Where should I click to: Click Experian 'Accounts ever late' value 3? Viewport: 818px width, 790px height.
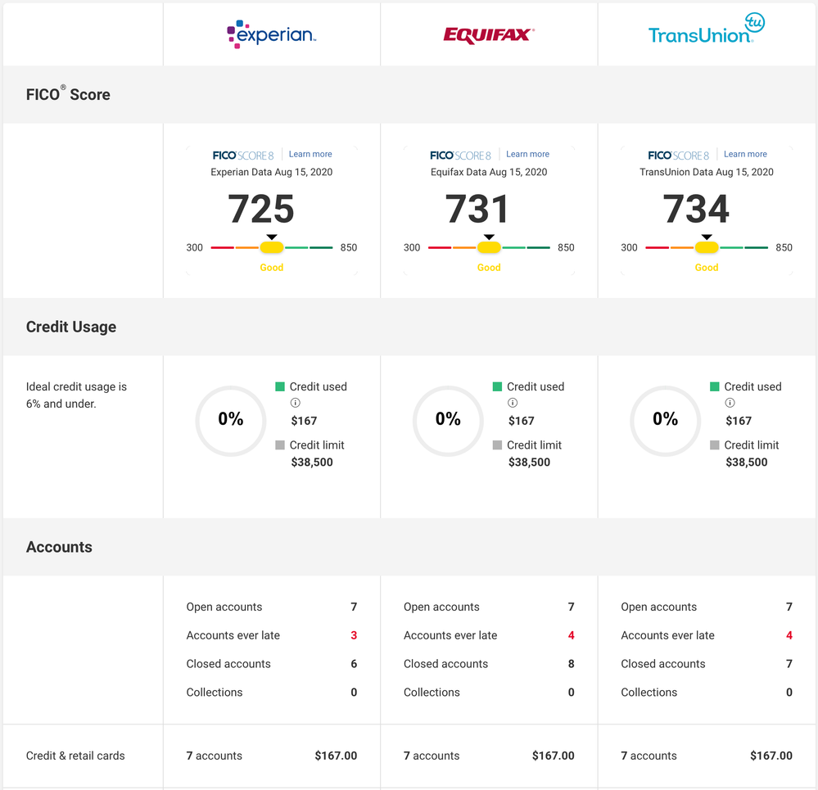[x=354, y=635]
